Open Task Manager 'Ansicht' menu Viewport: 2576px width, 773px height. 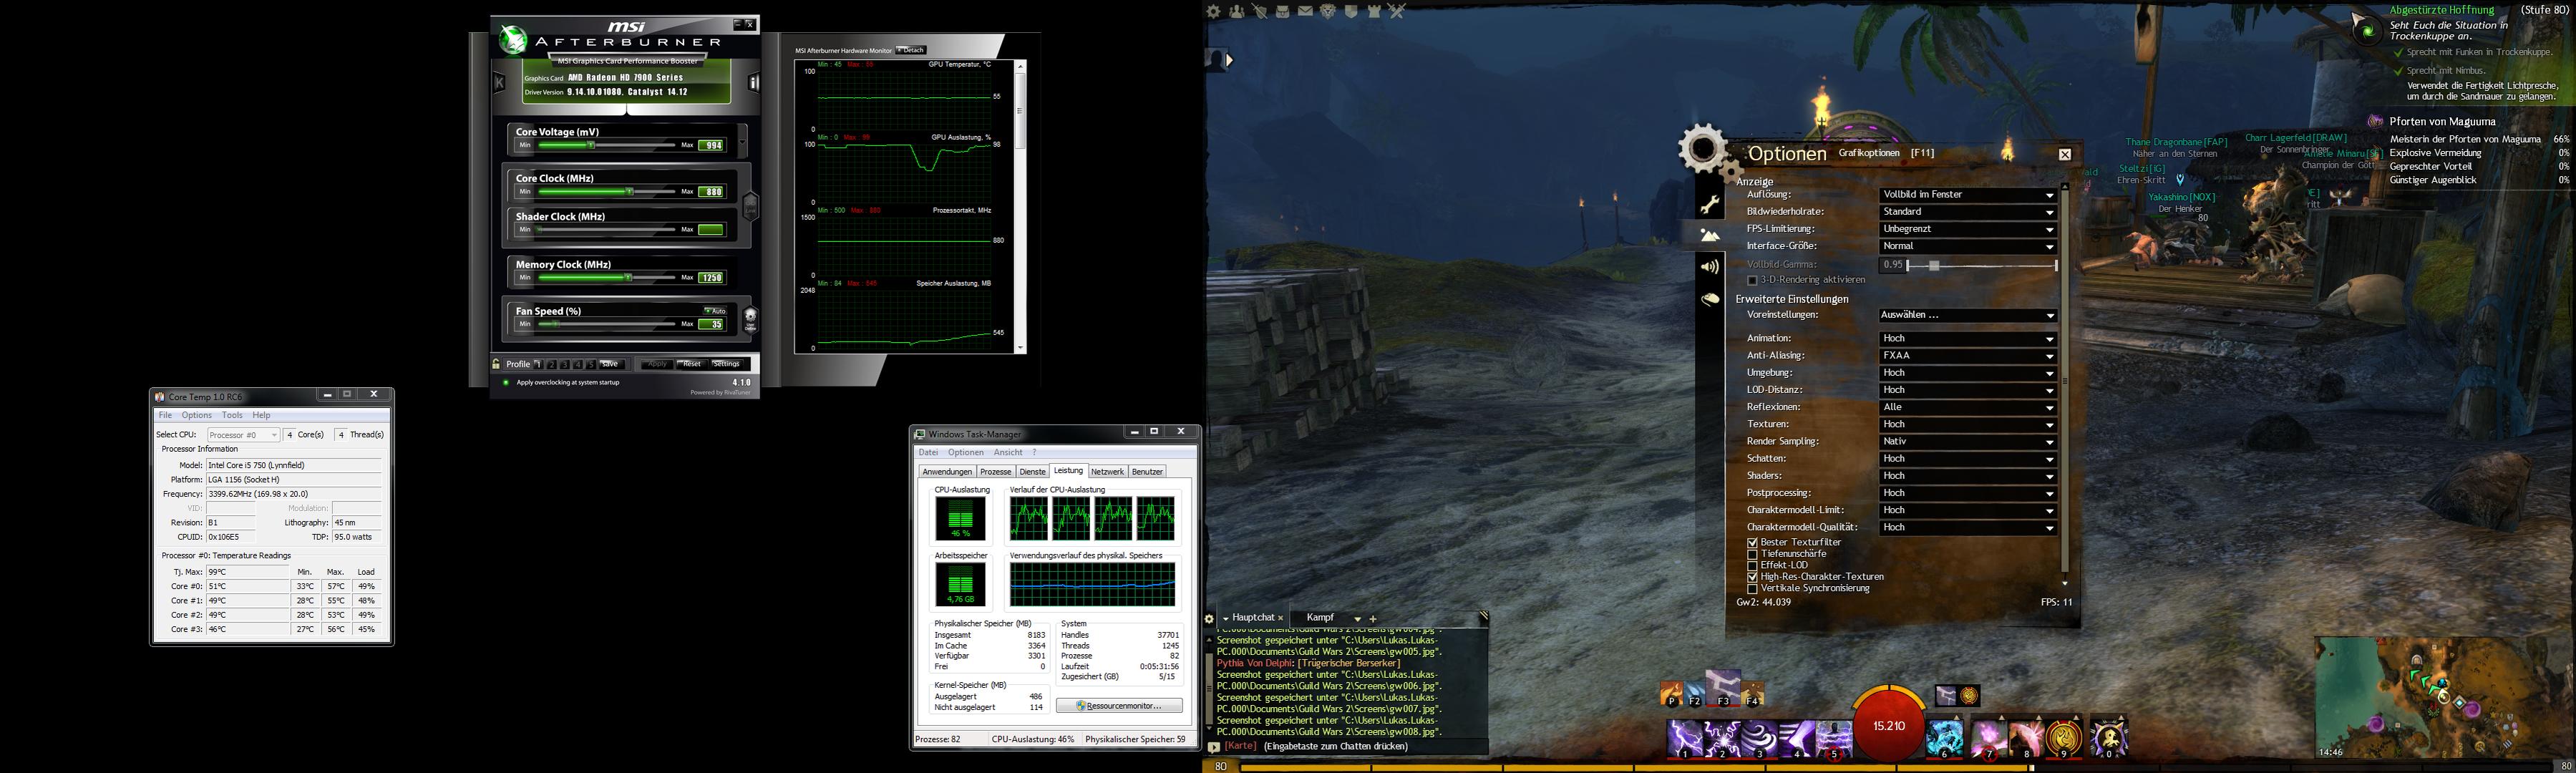pyautogui.click(x=1008, y=452)
